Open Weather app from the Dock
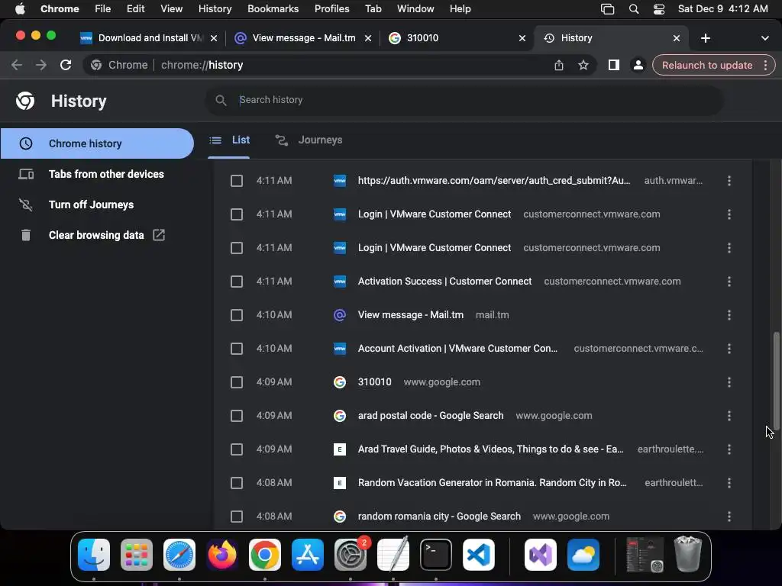Viewport: 782px width, 586px height. click(583, 555)
